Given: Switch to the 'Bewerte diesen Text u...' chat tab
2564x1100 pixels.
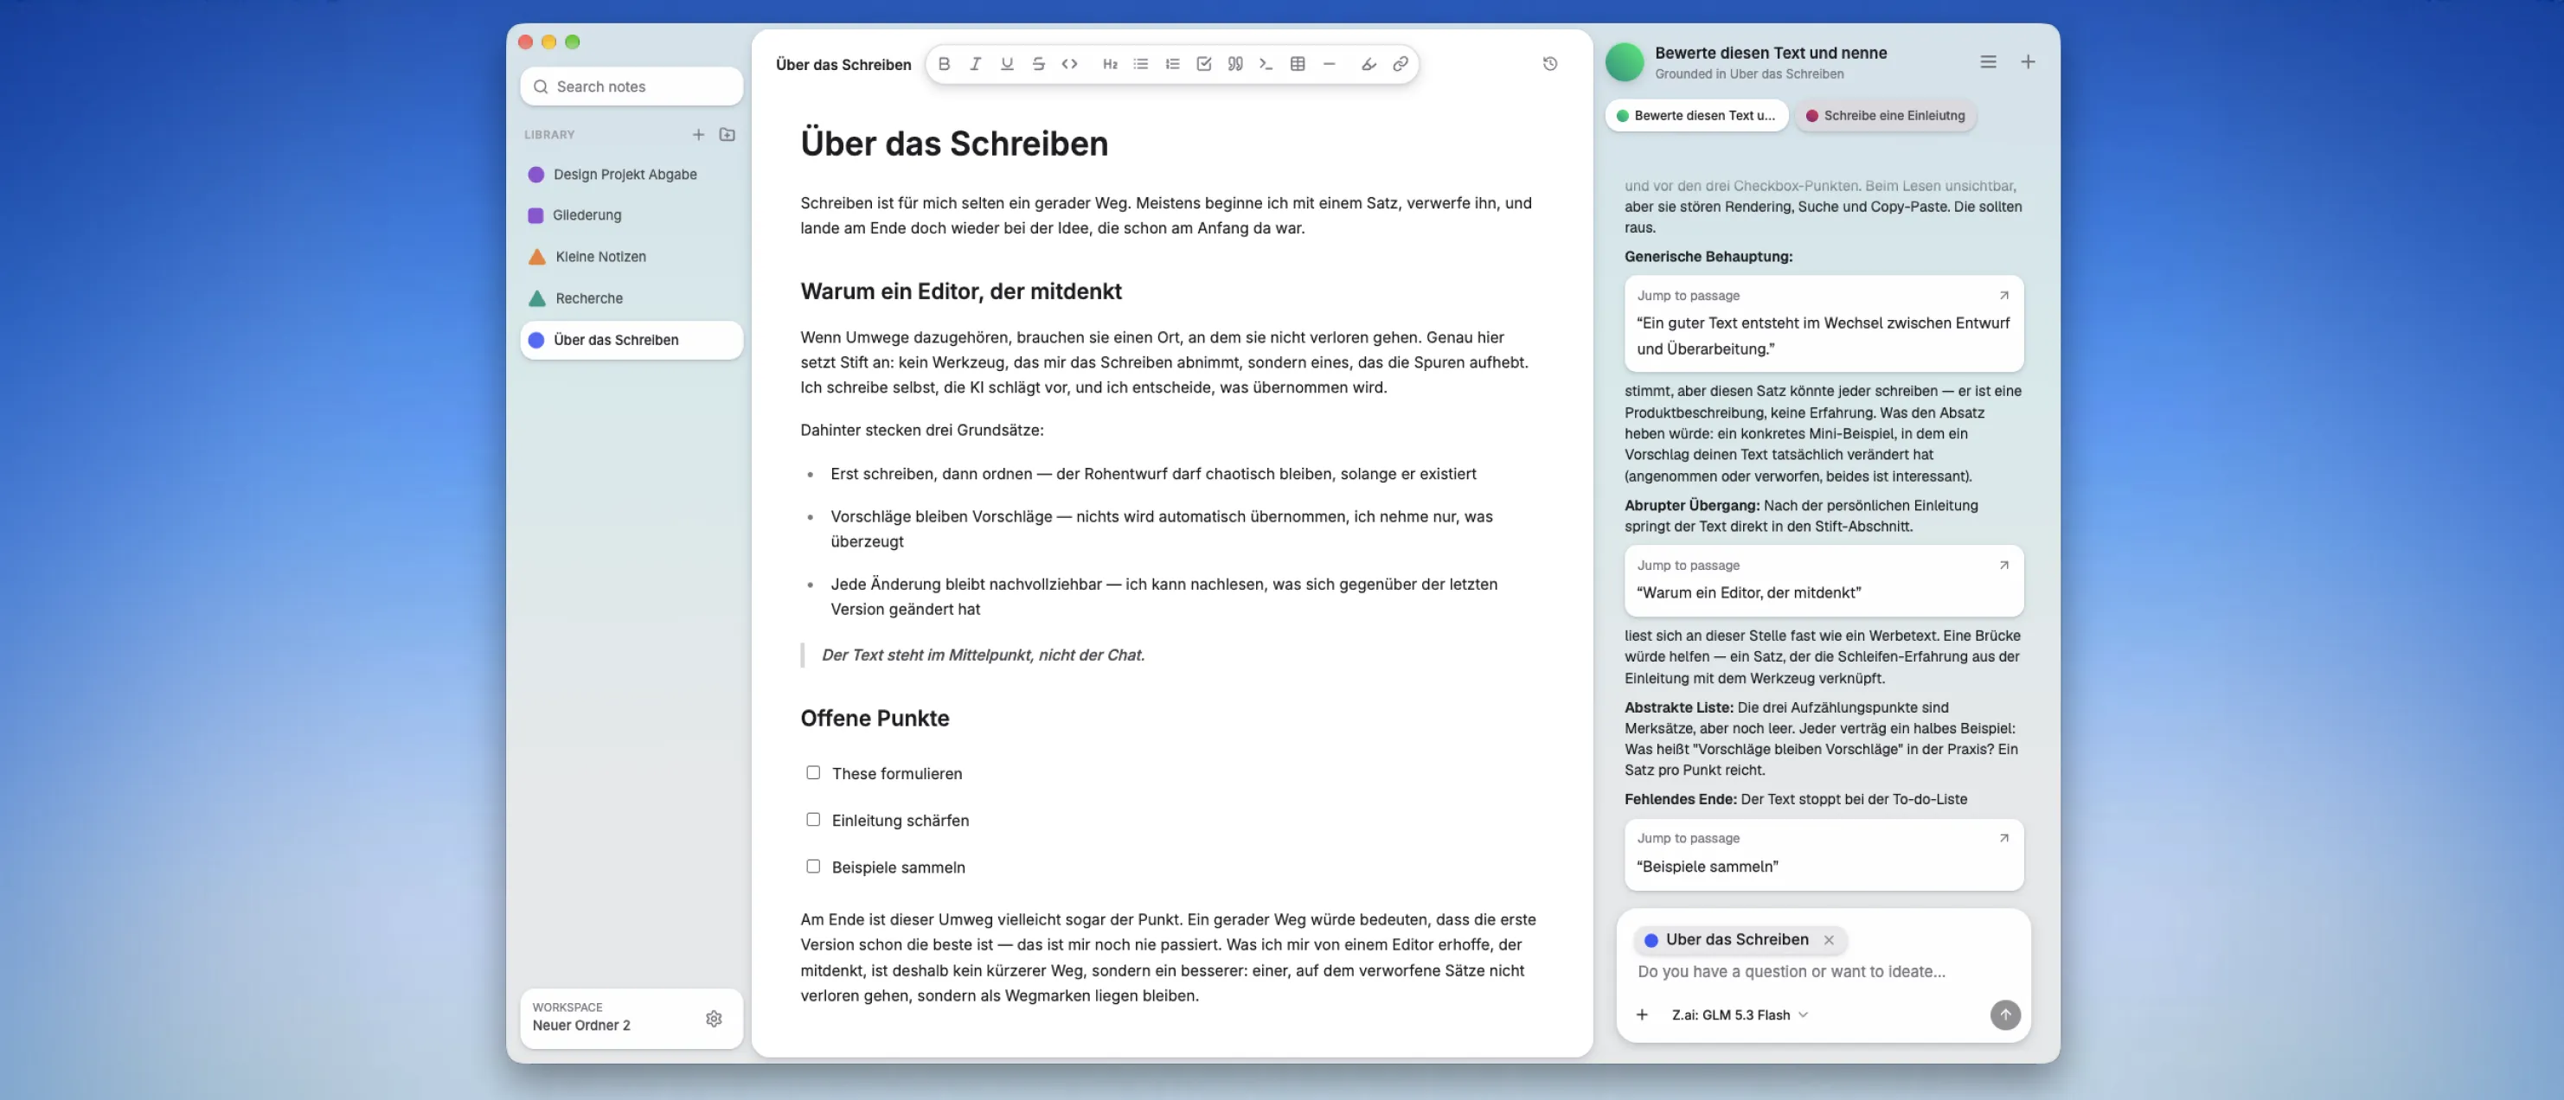Looking at the screenshot, I should pos(1696,116).
